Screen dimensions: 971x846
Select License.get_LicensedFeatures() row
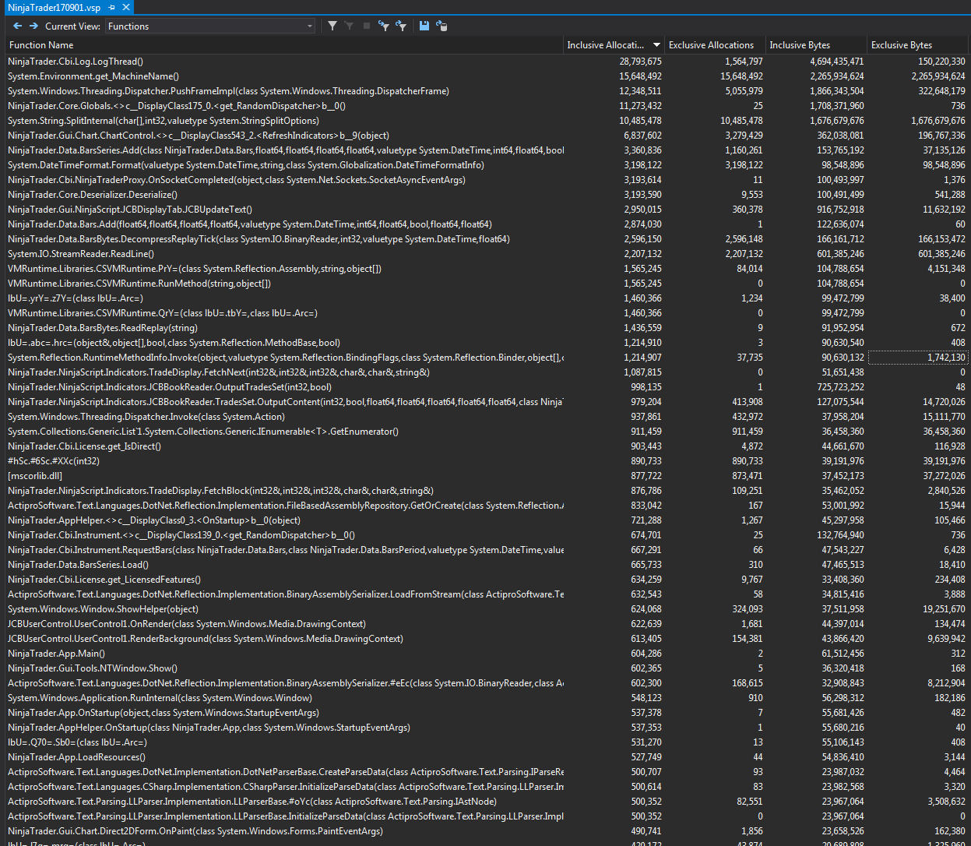coord(486,580)
